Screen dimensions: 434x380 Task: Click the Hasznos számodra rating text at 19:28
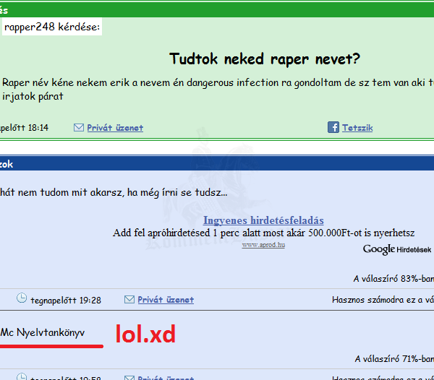tap(382, 299)
